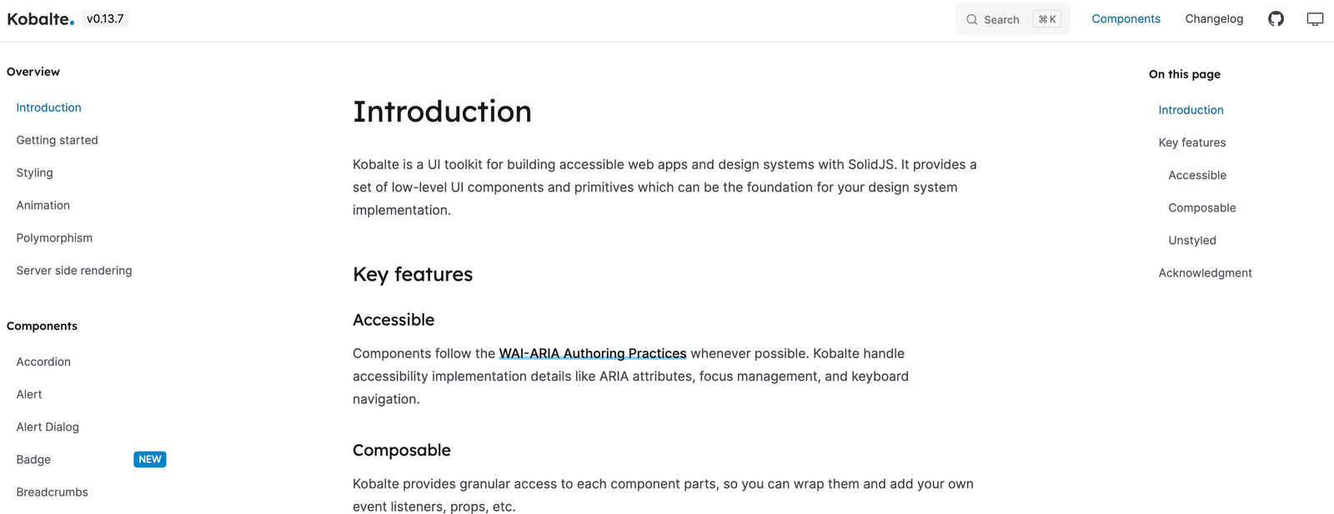
Task: Switch to the Components section in the navbar
Action: (1126, 18)
